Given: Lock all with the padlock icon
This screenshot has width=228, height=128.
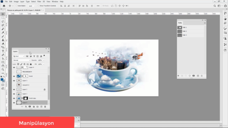Looking at the screenshot, I should 31,64.
